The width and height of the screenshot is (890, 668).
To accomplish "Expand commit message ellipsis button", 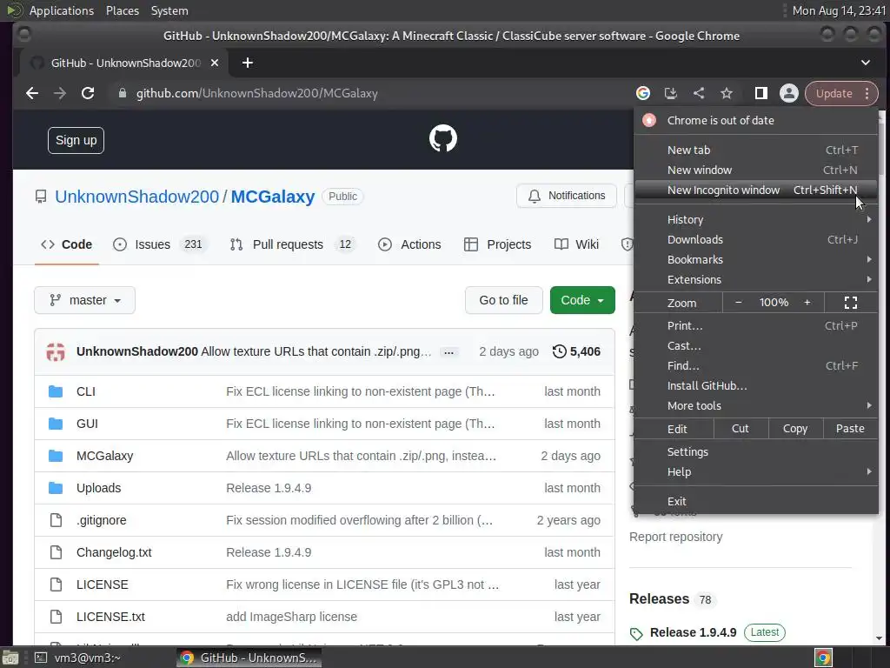I will click(448, 352).
